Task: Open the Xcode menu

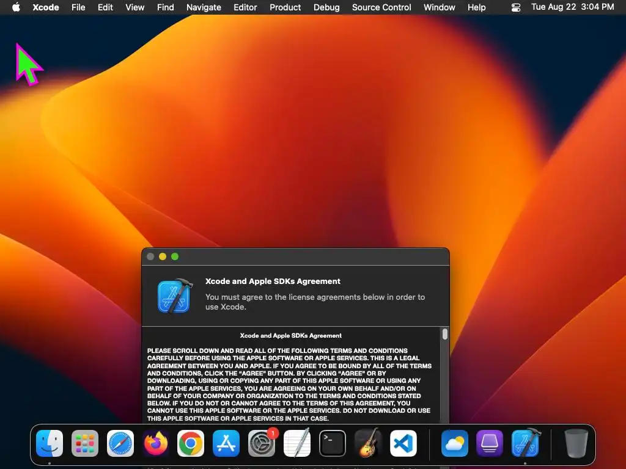Action: (x=45, y=7)
